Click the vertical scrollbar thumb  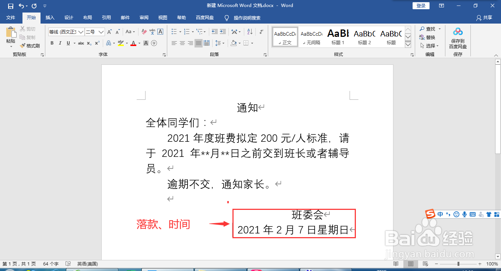click(x=498, y=110)
